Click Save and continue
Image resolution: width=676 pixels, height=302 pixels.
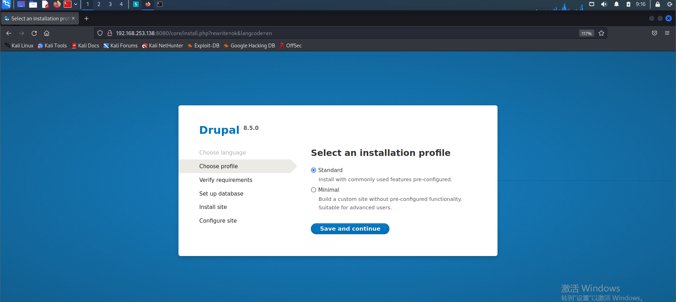350,229
